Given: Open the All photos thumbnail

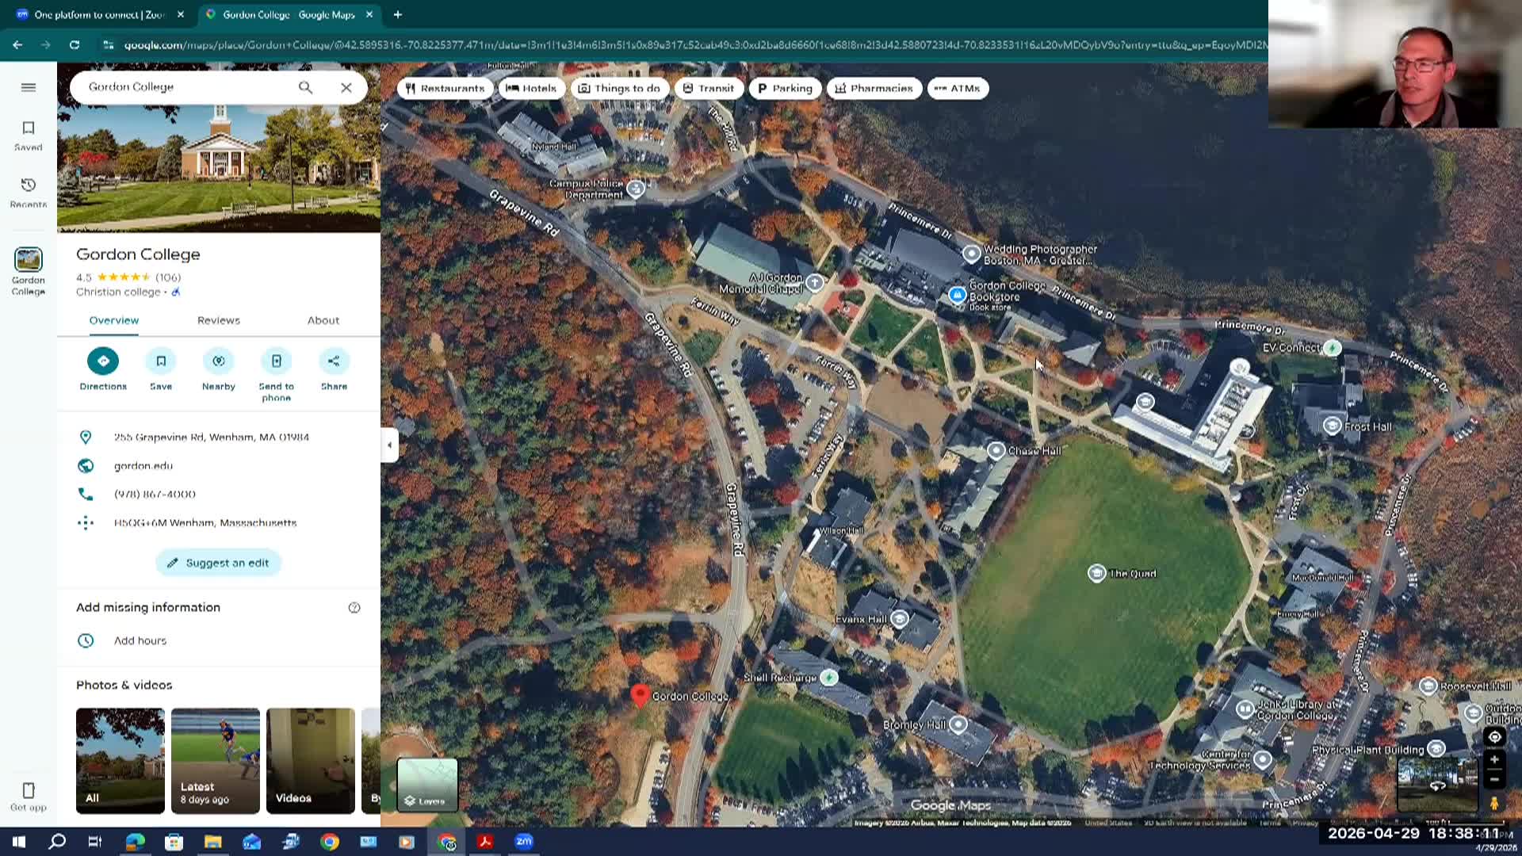Looking at the screenshot, I should point(120,761).
